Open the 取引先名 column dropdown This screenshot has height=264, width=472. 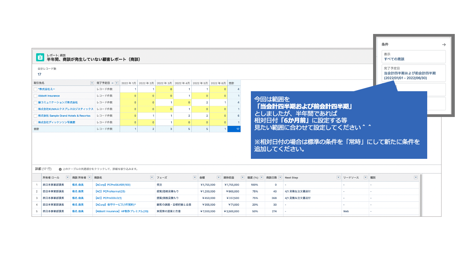coord(92,83)
